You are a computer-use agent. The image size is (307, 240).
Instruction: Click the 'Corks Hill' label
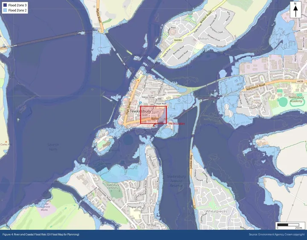[x=6, y=145]
